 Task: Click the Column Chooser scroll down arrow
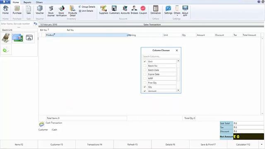(x=178, y=90)
